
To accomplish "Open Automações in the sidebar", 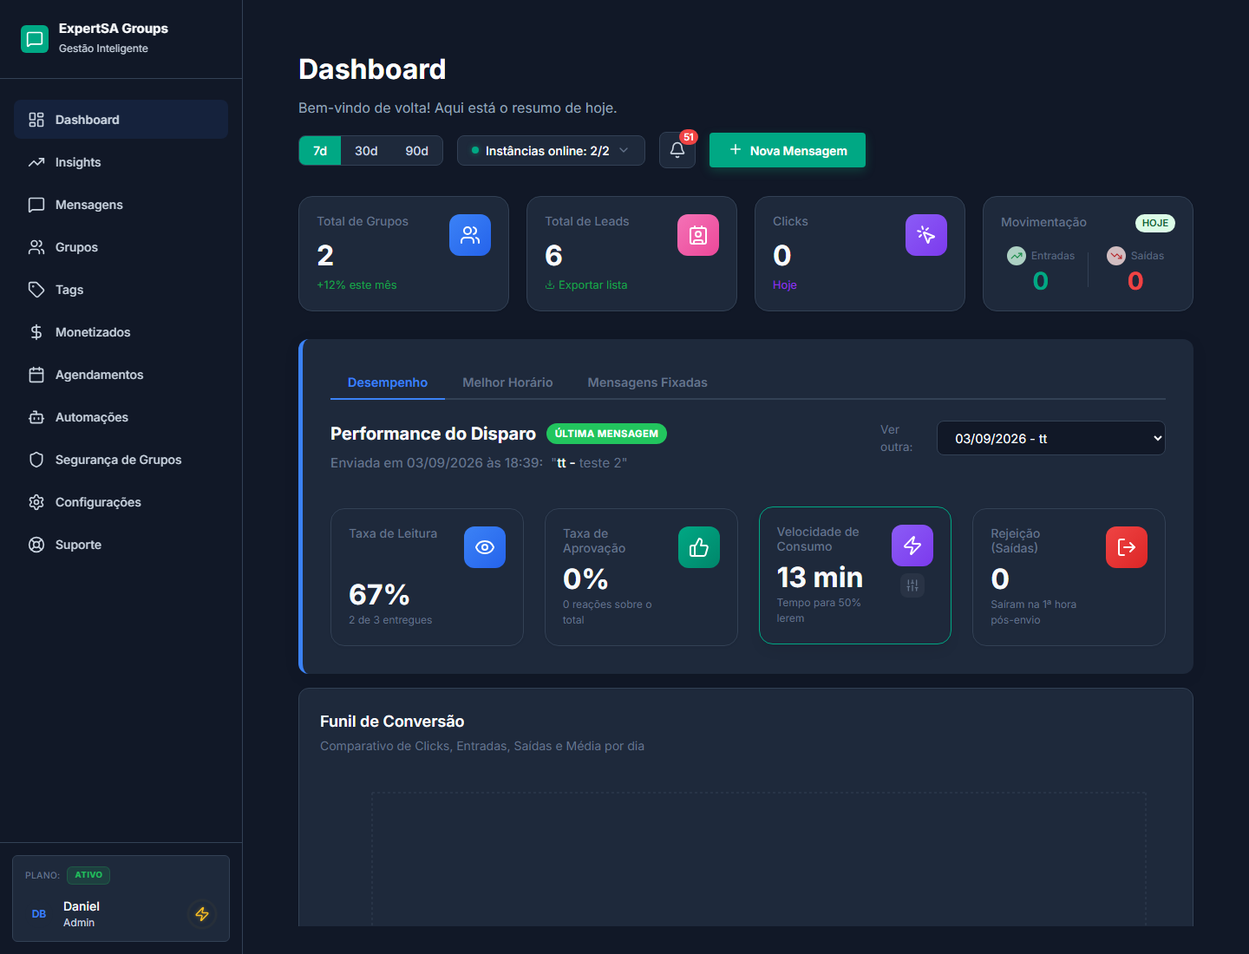I will pos(121,417).
